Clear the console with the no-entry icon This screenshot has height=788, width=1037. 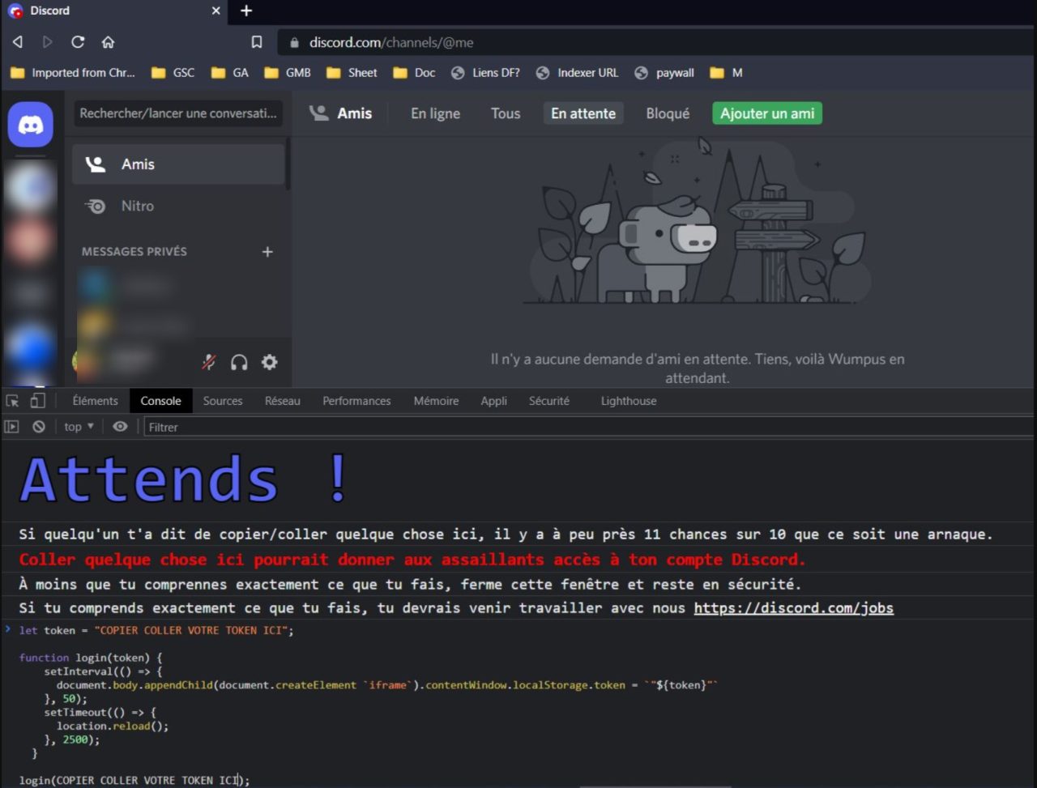click(39, 426)
